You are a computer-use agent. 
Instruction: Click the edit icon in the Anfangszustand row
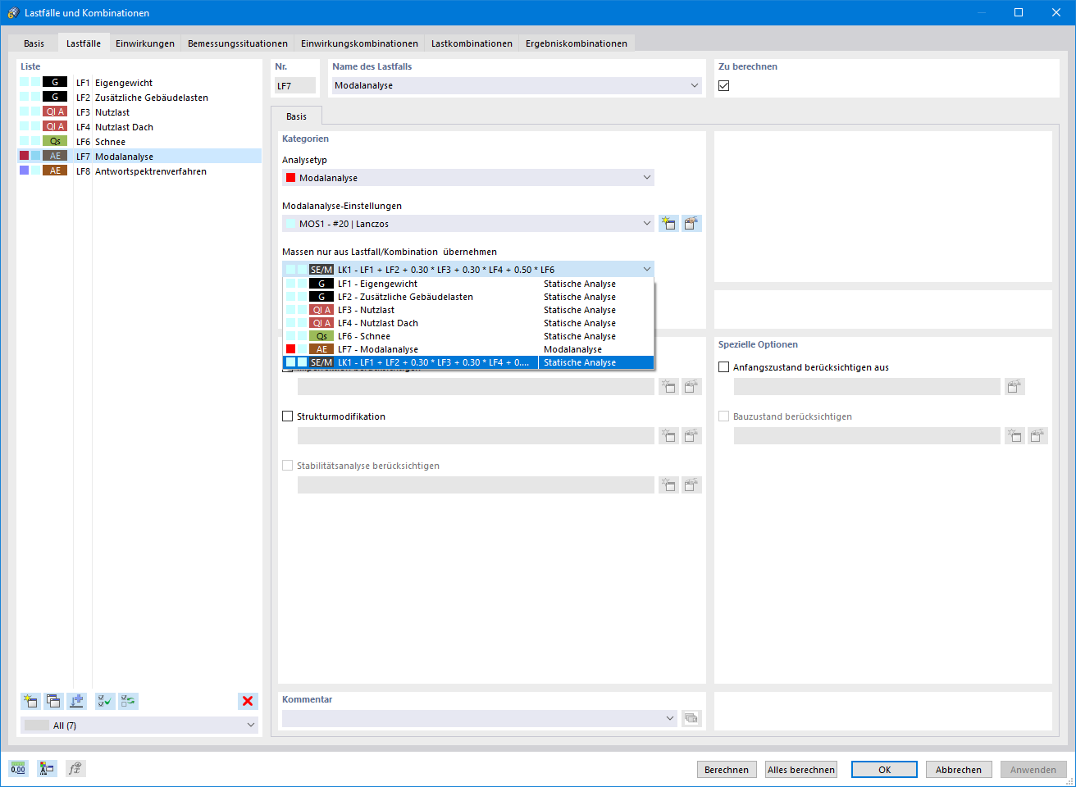[x=1014, y=386]
